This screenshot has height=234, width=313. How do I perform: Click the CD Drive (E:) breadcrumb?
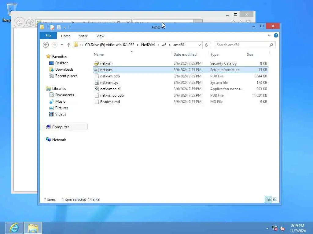pyautogui.click(x=109, y=45)
